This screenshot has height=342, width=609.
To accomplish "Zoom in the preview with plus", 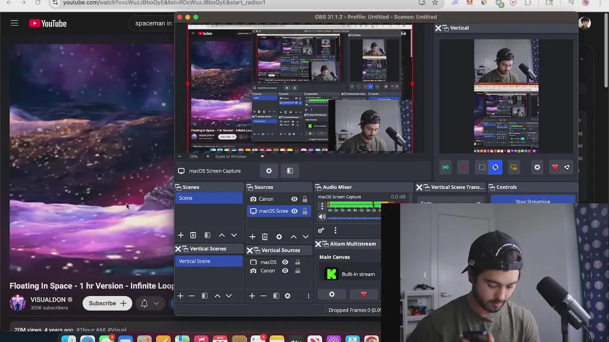I will click(207, 156).
